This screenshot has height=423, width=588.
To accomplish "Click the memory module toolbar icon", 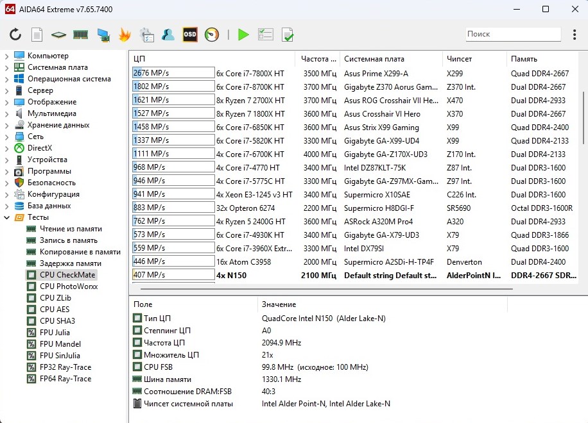I will (80, 35).
